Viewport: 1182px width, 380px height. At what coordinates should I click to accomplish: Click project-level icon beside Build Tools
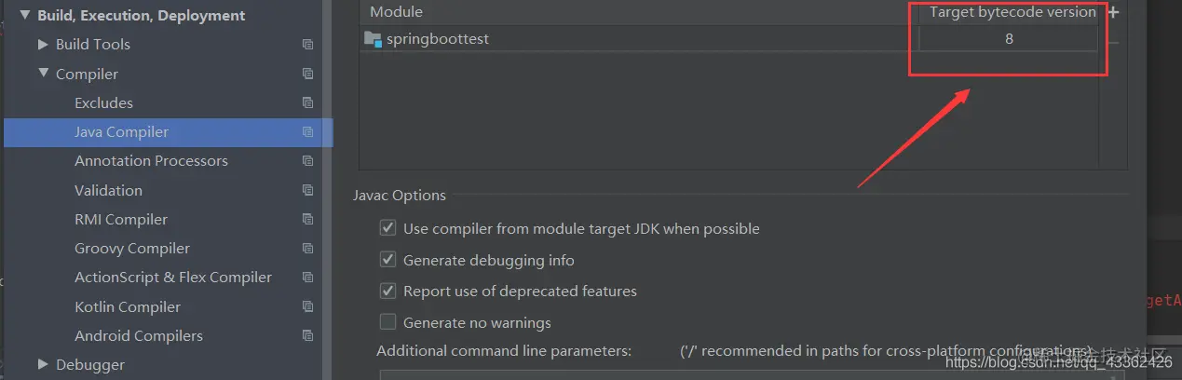(x=307, y=45)
